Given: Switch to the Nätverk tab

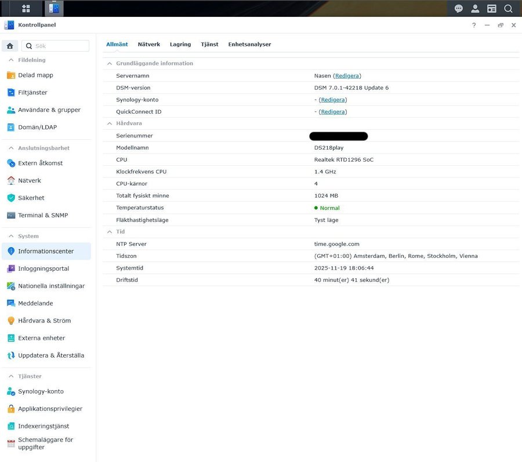Looking at the screenshot, I should pyautogui.click(x=148, y=45).
